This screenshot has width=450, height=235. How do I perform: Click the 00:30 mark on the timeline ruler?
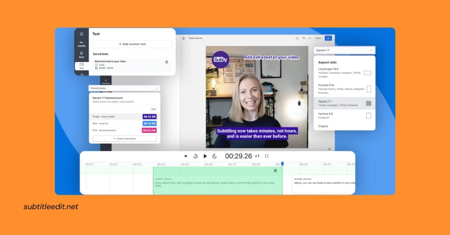click(x=304, y=164)
